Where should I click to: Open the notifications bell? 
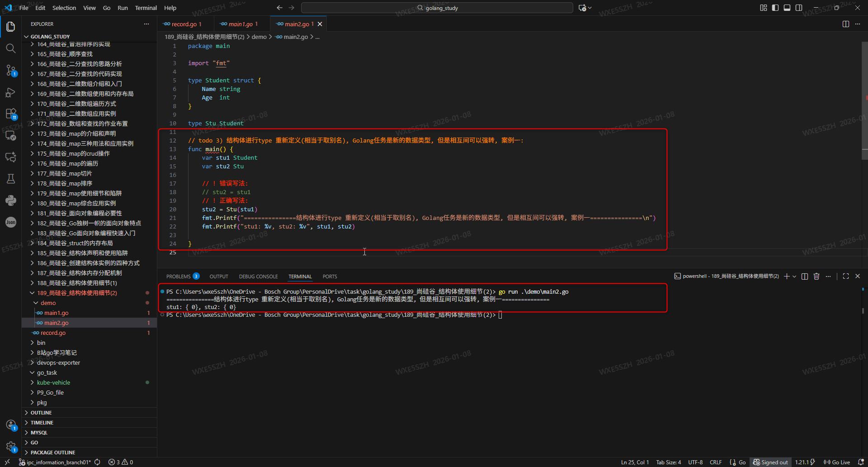coord(861,462)
